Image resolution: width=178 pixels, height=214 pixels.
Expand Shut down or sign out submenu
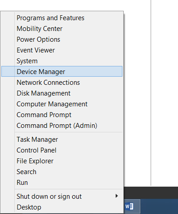click(62, 197)
